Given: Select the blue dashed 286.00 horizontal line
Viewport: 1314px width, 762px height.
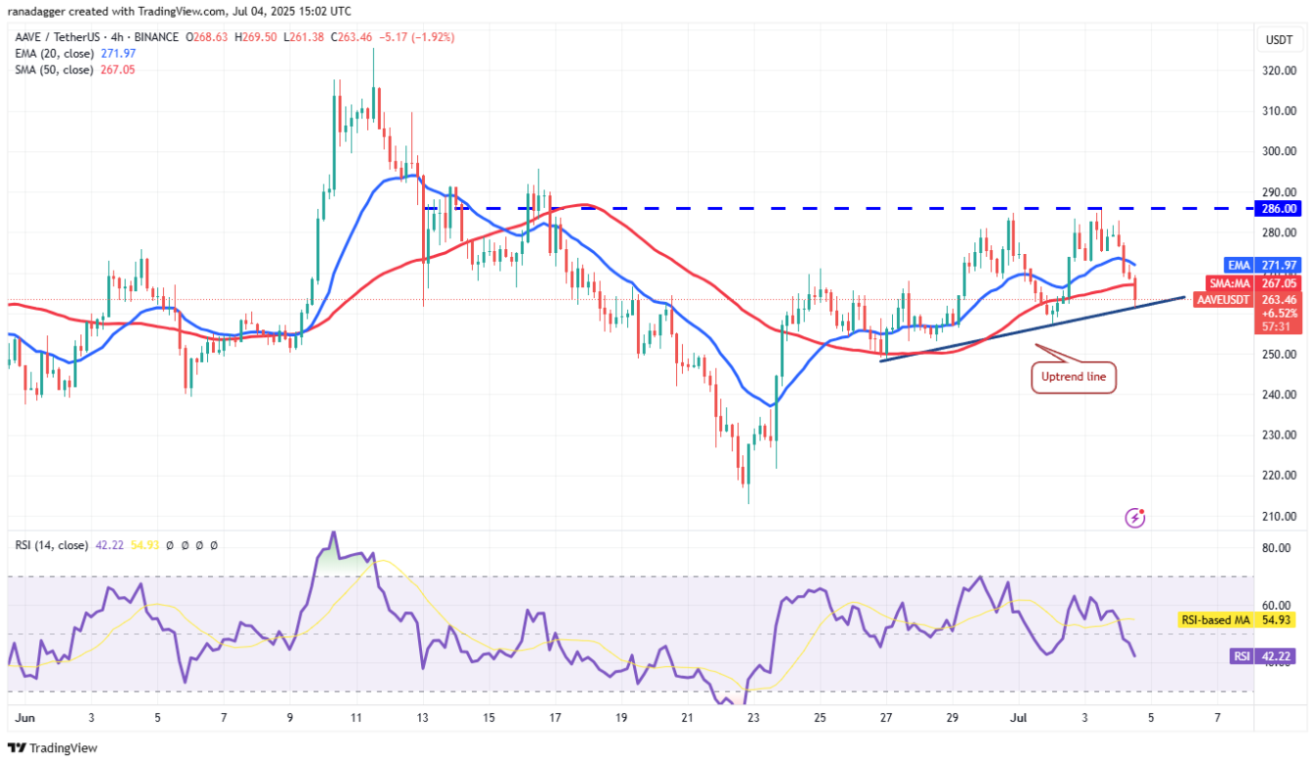Looking at the screenshot, I should point(785,209).
